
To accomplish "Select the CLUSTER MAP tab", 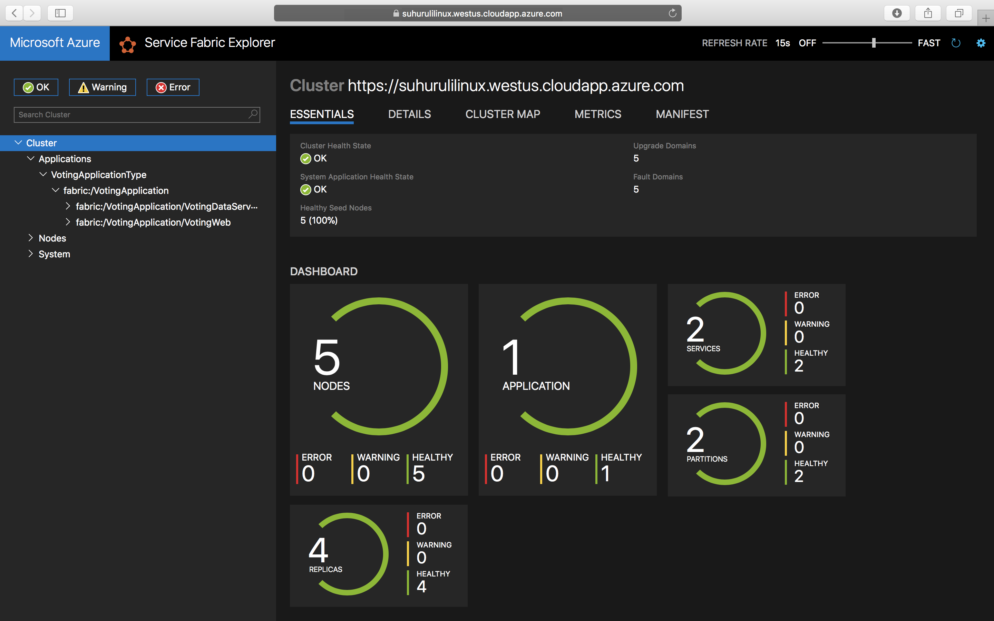I will (503, 115).
